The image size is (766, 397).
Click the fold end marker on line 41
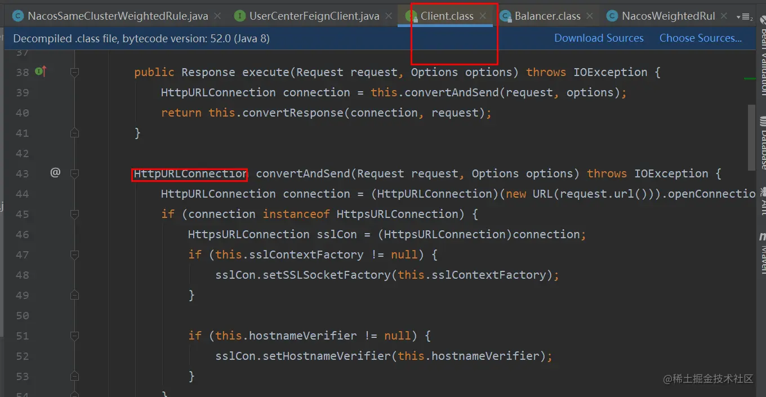[74, 133]
